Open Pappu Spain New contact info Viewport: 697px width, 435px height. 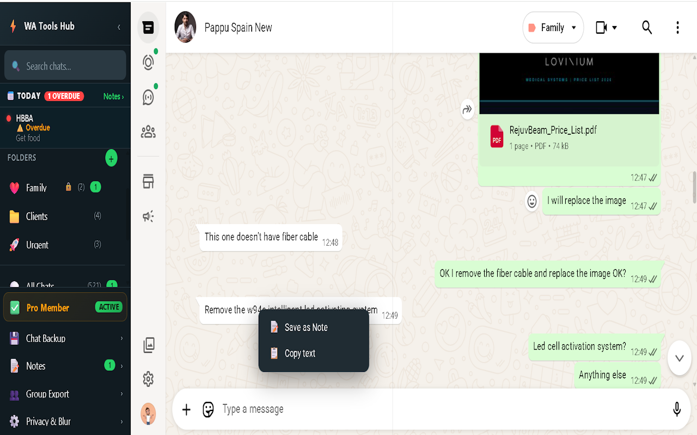pos(238,28)
